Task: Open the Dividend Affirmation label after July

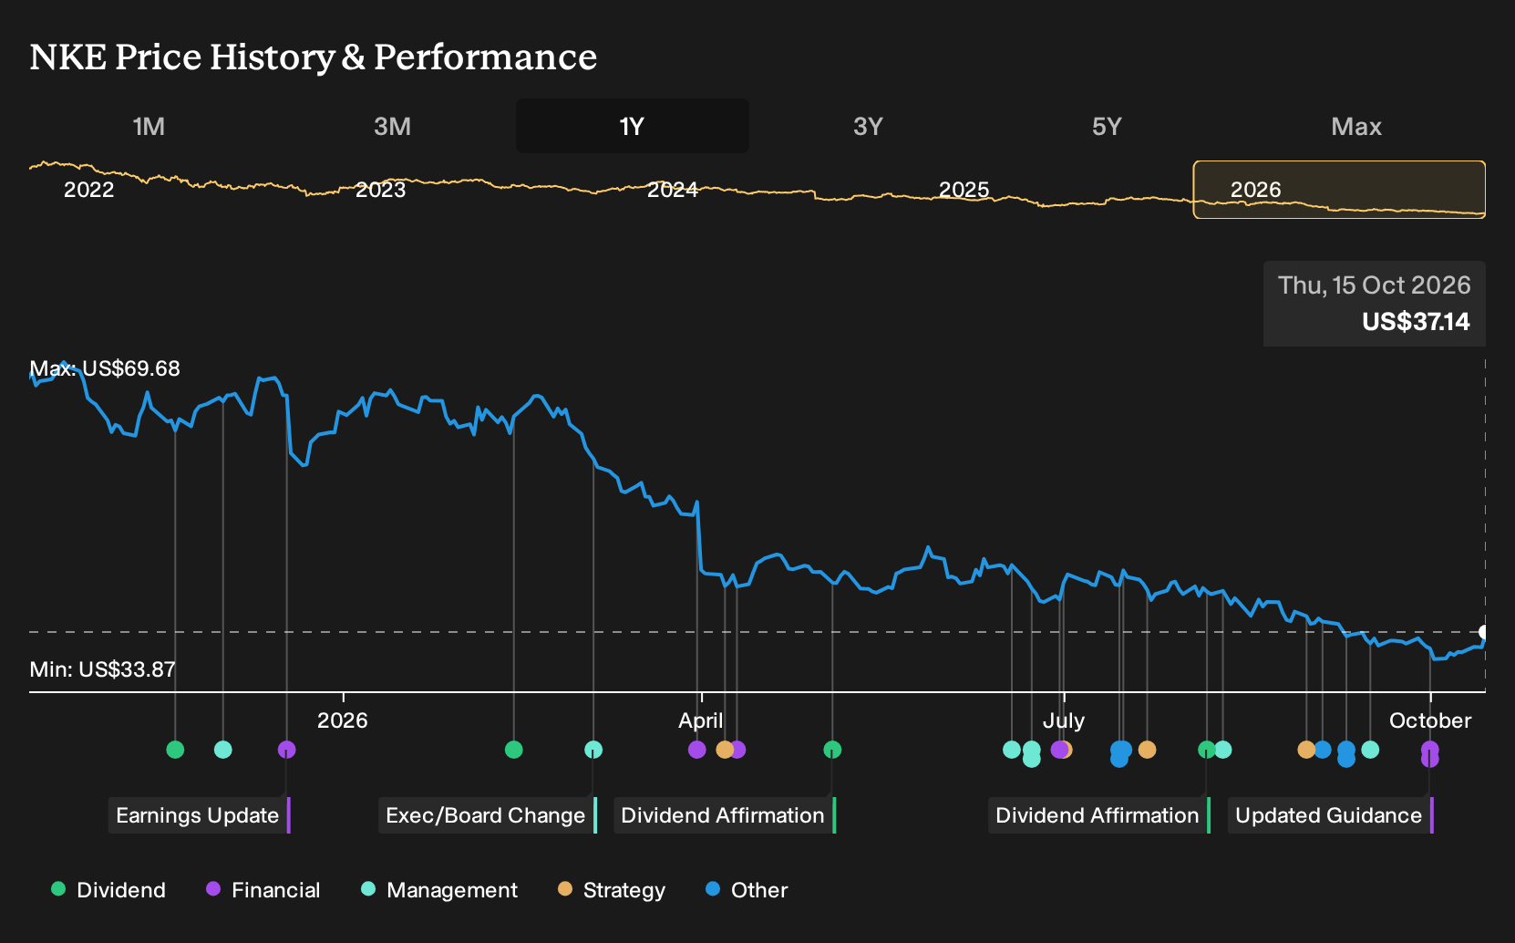Action: coord(1099,815)
